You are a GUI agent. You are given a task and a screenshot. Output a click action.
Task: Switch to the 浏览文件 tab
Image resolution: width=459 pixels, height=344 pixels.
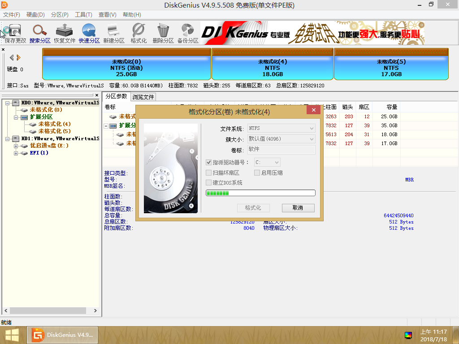143,97
